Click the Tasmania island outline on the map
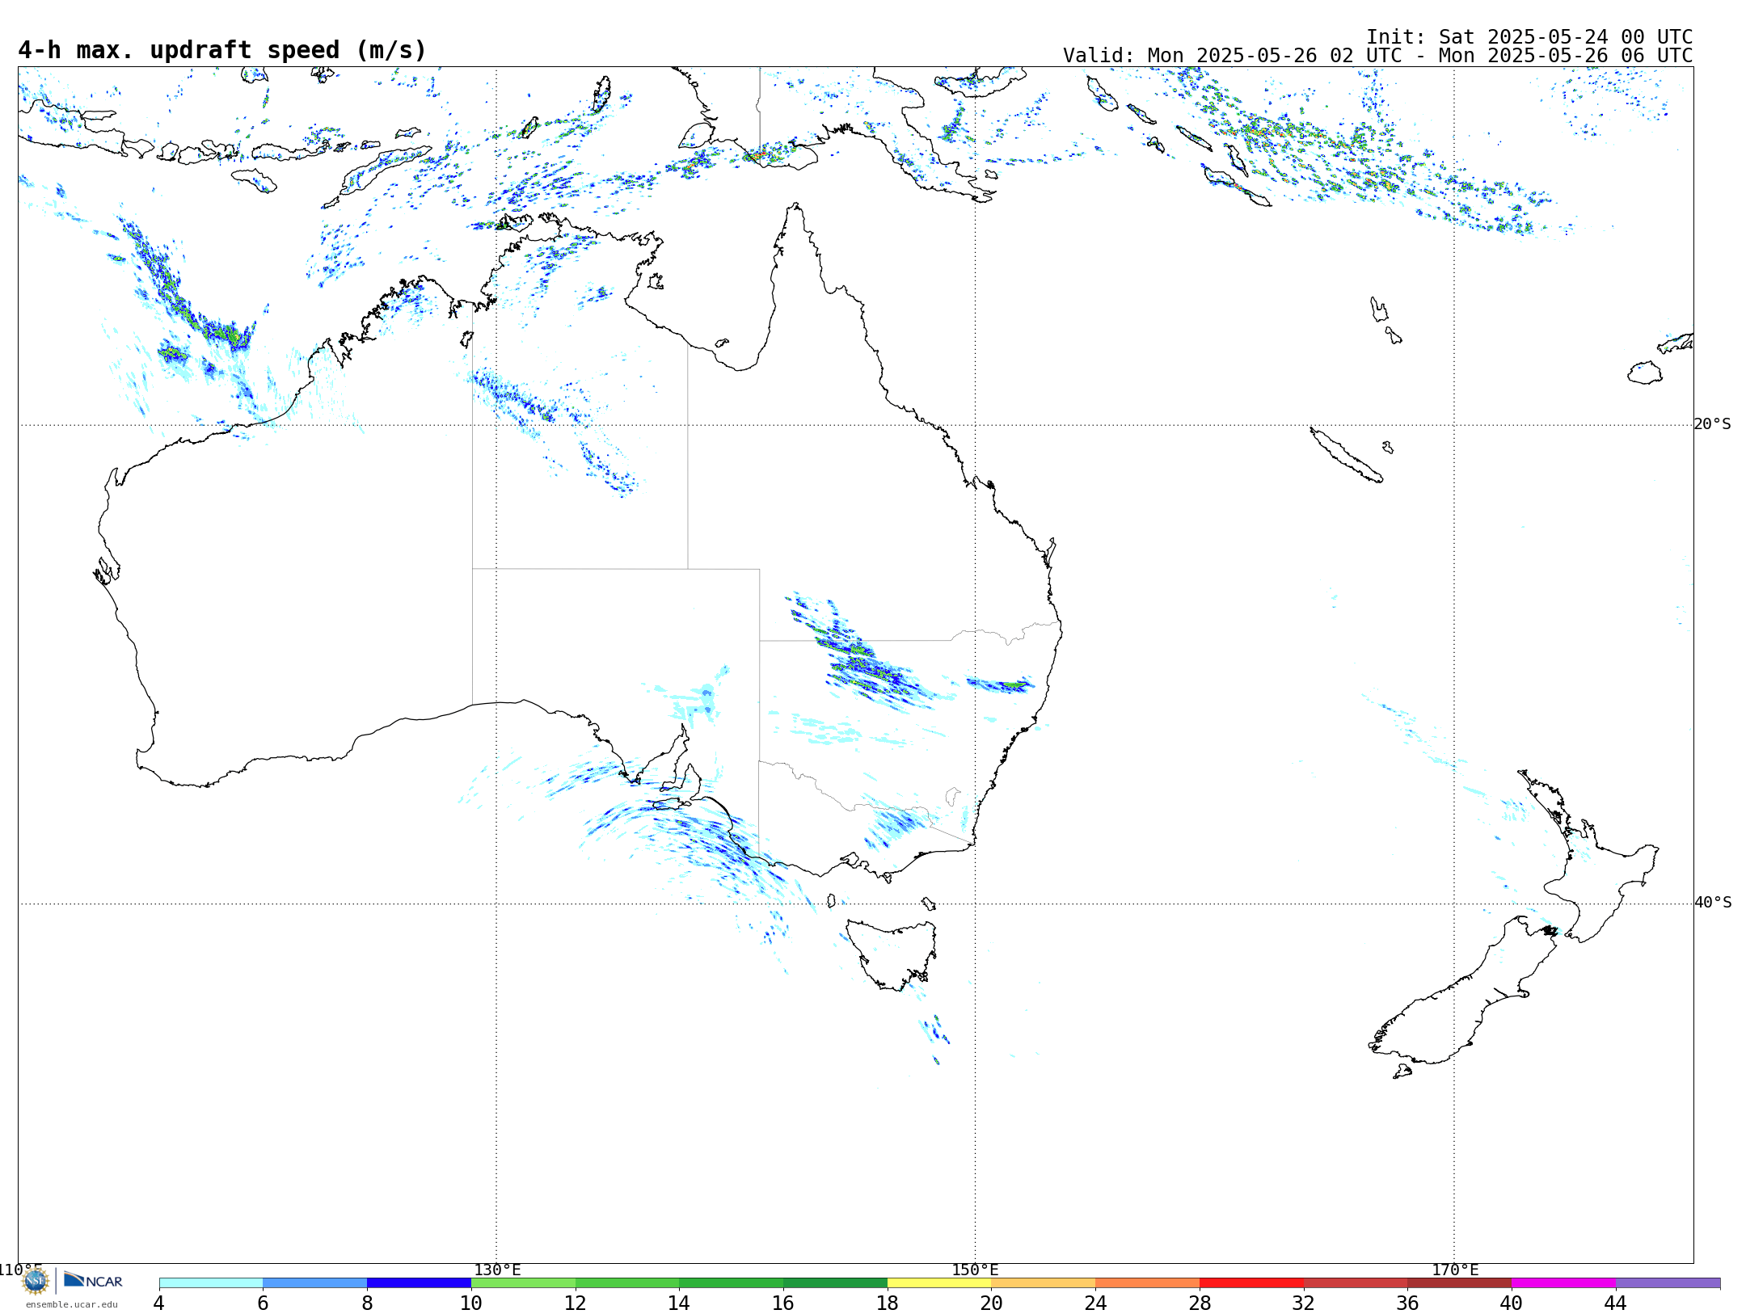 click(893, 954)
